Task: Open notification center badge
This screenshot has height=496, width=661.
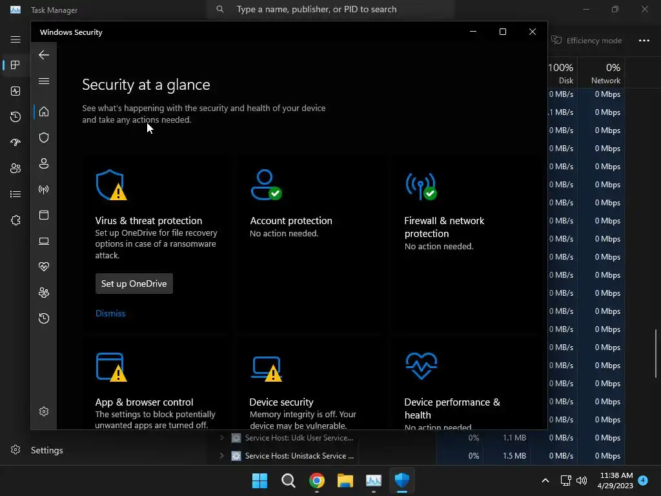Action: click(643, 480)
